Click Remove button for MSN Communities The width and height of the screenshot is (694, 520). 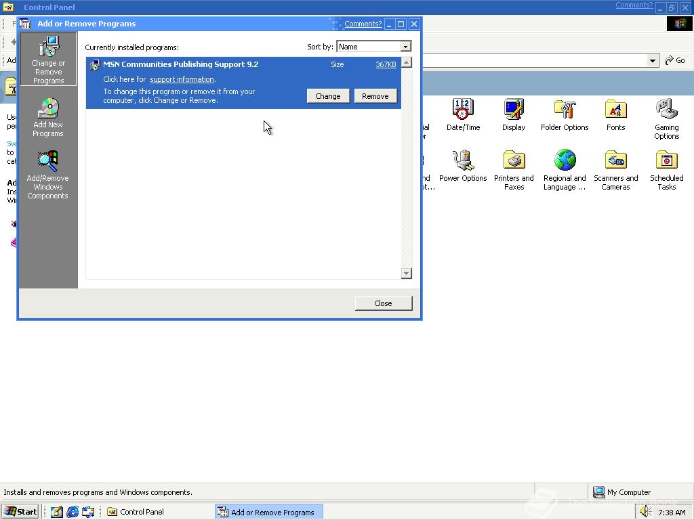click(375, 96)
